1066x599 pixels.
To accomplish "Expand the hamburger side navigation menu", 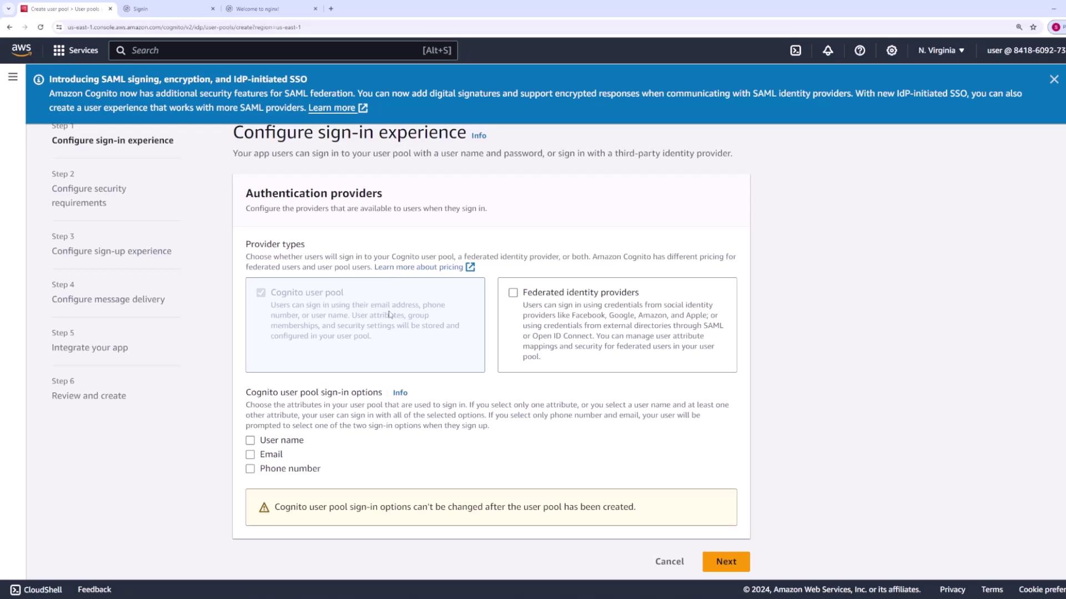I will click(13, 77).
